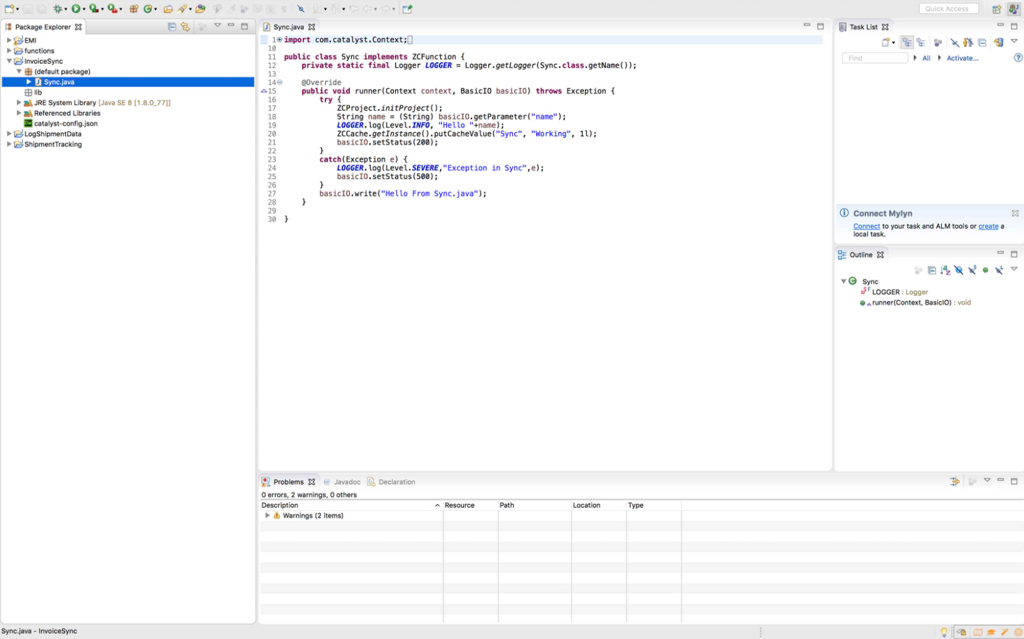Toggle Hide Non-Public Members in Outline
1024x639 pixels.
986,270
